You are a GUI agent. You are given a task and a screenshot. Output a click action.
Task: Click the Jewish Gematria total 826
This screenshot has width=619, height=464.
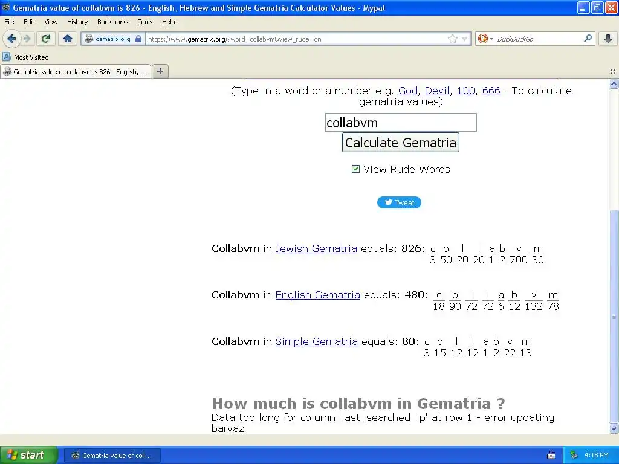coord(411,248)
